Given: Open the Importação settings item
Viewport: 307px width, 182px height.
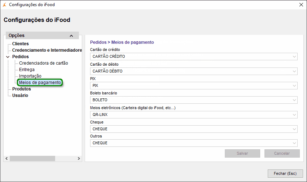Looking at the screenshot, I should tap(30, 76).
